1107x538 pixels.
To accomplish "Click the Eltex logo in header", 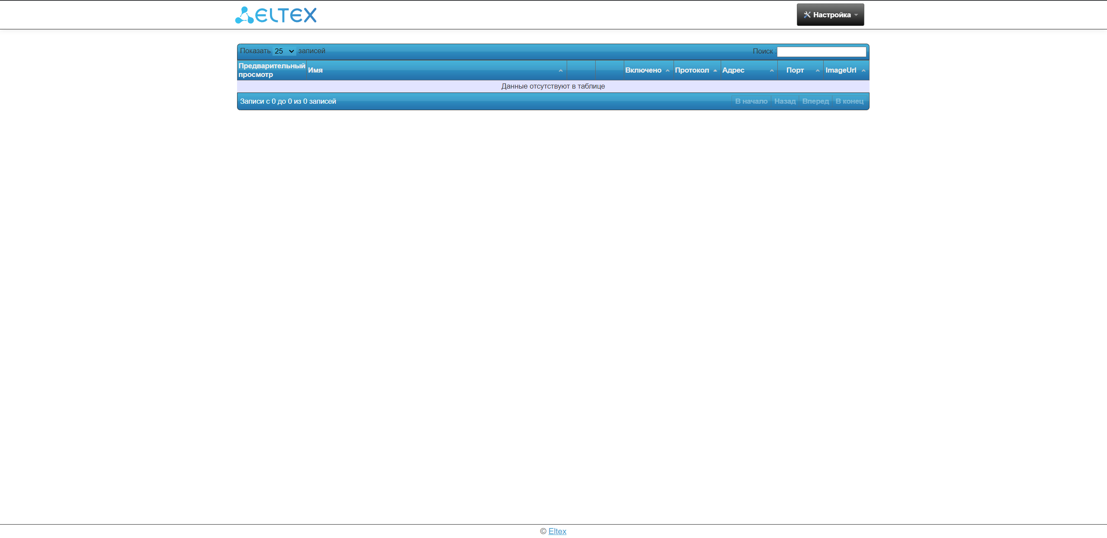I will pos(276,15).
